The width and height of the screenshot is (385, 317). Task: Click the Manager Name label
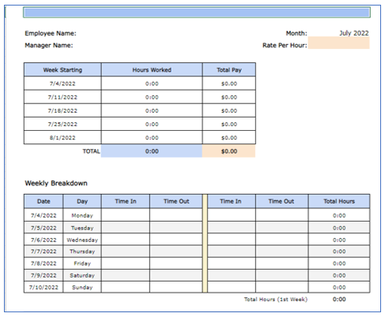point(49,45)
